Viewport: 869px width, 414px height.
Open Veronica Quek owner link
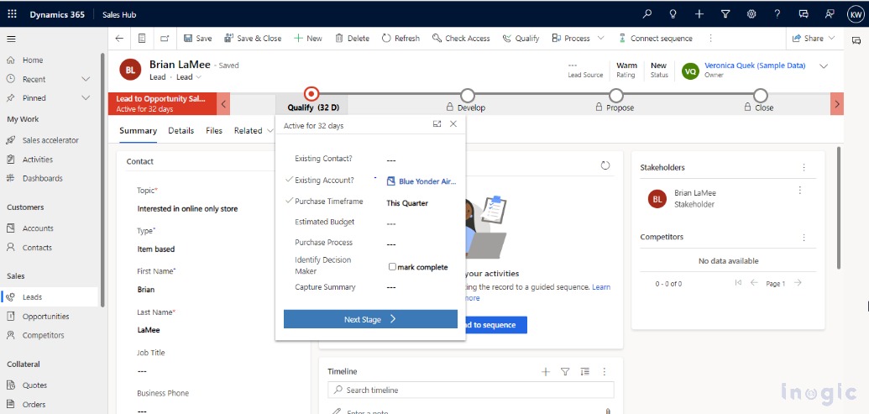755,66
